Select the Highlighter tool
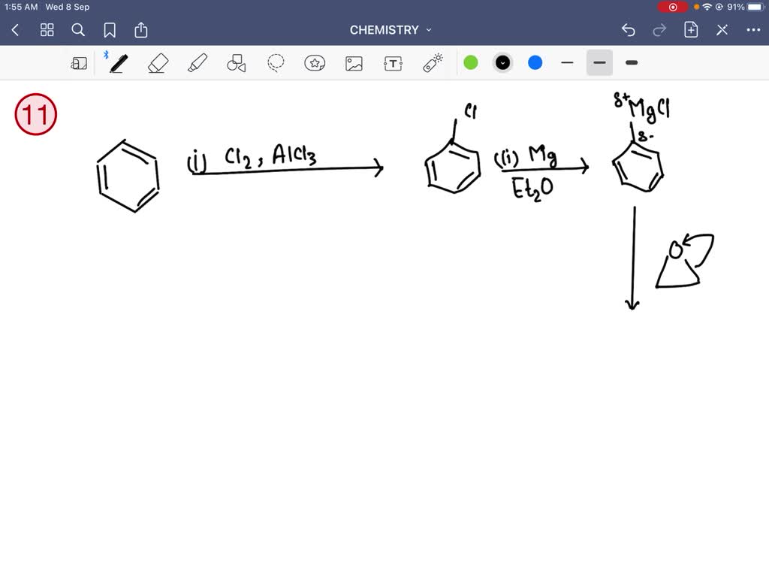The width and height of the screenshot is (769, 577). point(197,63)
